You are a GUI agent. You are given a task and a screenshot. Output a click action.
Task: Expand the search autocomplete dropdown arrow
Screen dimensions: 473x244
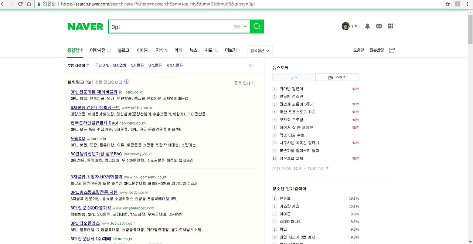coord(245,27)
